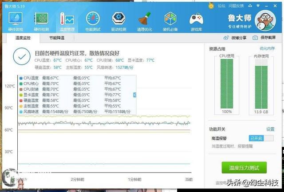The height and width of the screenshot is (192, 284).
Task: Toggle the CPU封装 brown legend marker
Action: (x=21, y=89)
